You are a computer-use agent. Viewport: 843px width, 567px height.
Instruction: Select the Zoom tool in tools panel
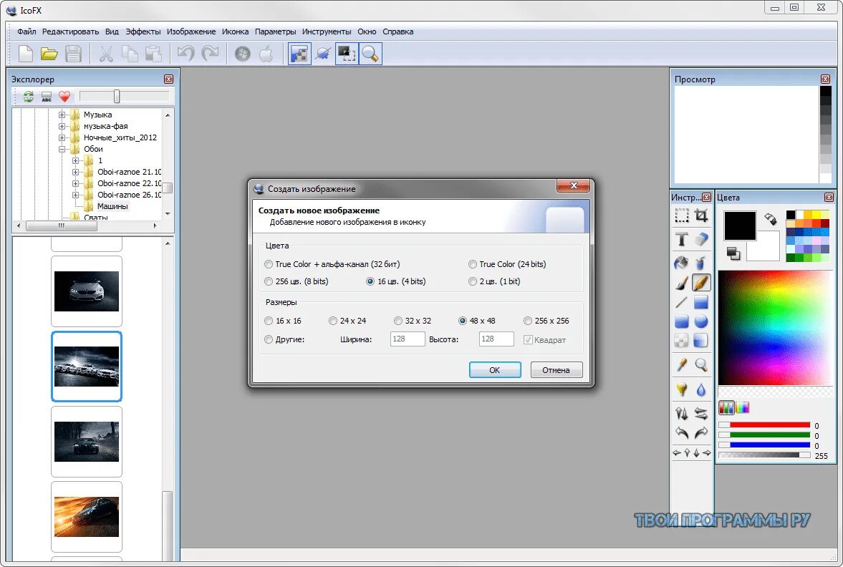coord(701,365)
